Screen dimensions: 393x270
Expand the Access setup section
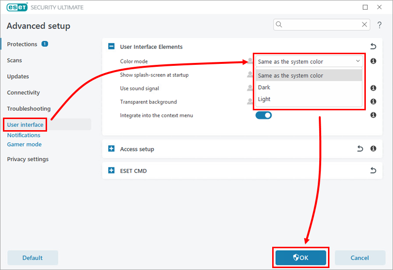click(x=111, y=149)
